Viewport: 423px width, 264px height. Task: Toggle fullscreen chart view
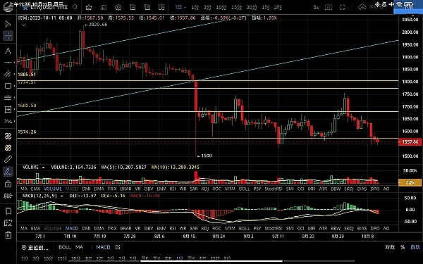343,7
